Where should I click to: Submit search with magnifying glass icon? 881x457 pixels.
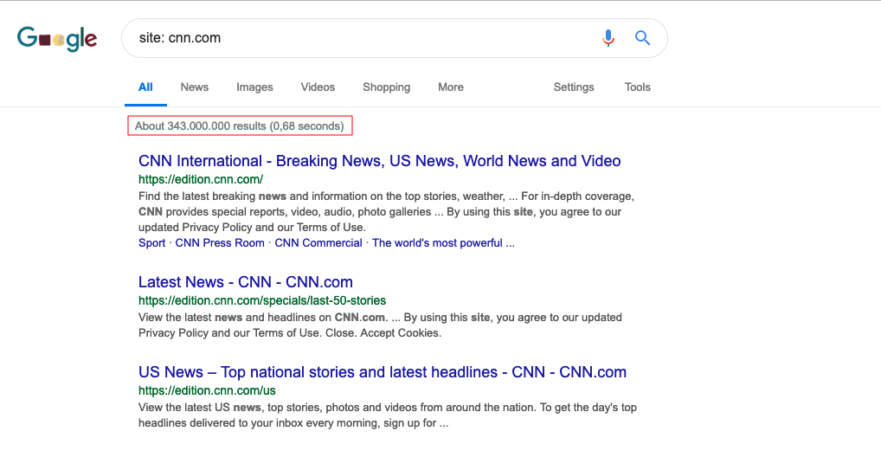coord(643,38)
